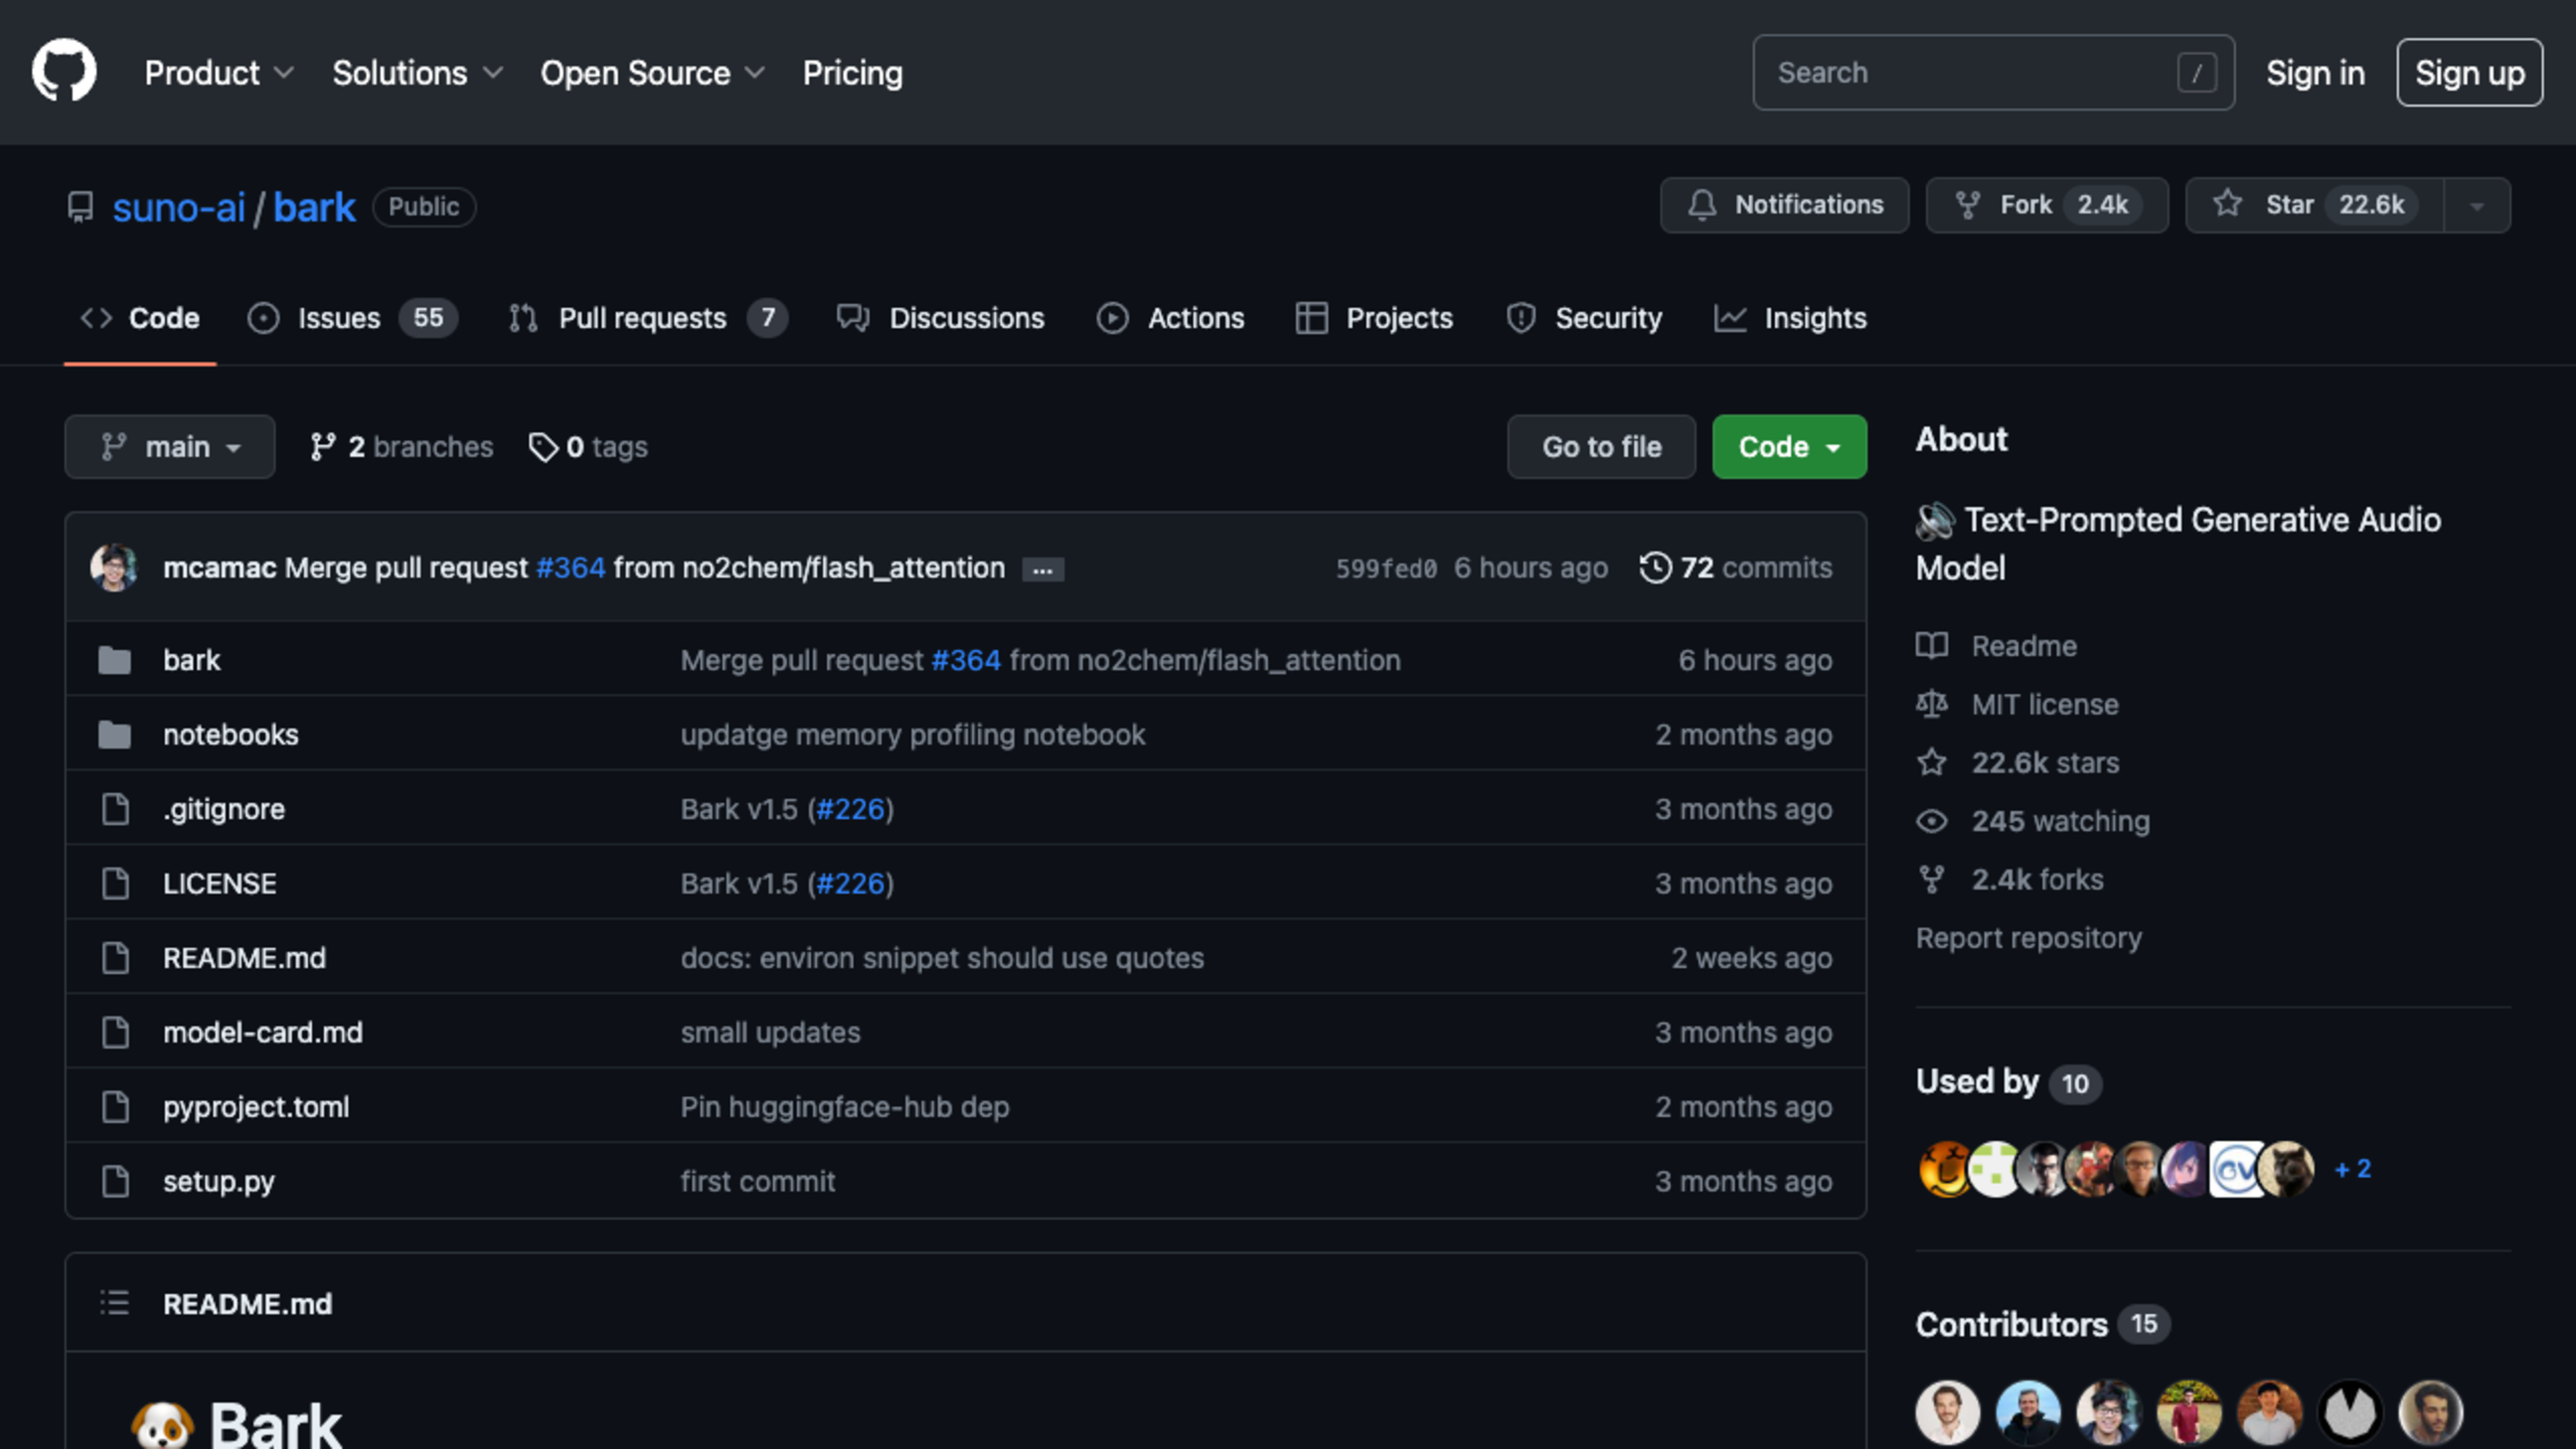Open the Contributors heading link
This screenshot has height=1449, width=2576.
(x=2042, y=1324)
